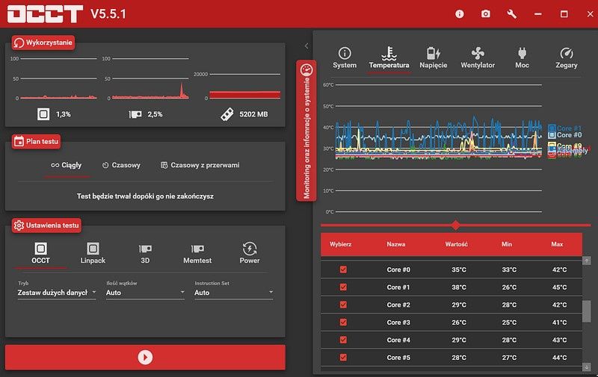598x377 pixels.
Task: Switch to the Napięcie tab
Action: coord(434,58)
